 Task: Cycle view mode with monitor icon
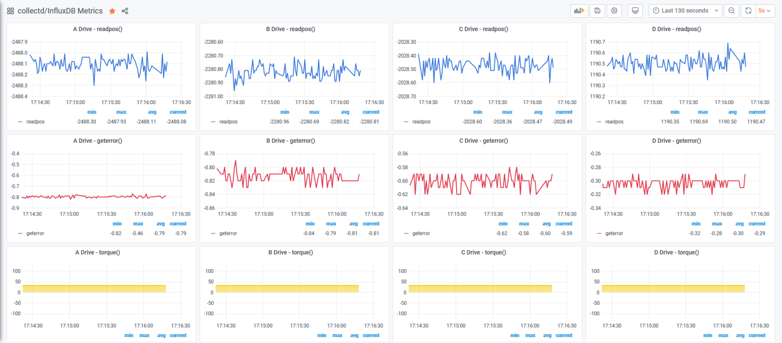coord(635,11)
